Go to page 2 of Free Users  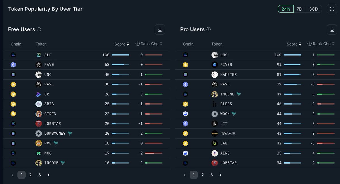click(30, 175)
